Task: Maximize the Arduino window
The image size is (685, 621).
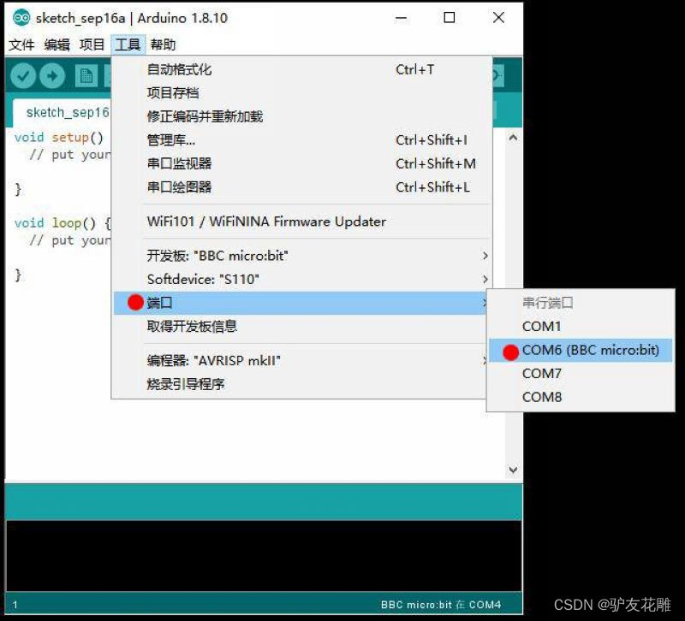Action: (449, 18)
